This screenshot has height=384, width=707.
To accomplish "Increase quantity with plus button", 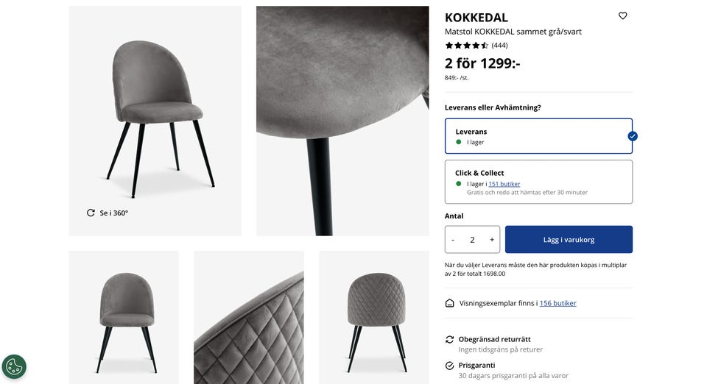I will [492, 240].
